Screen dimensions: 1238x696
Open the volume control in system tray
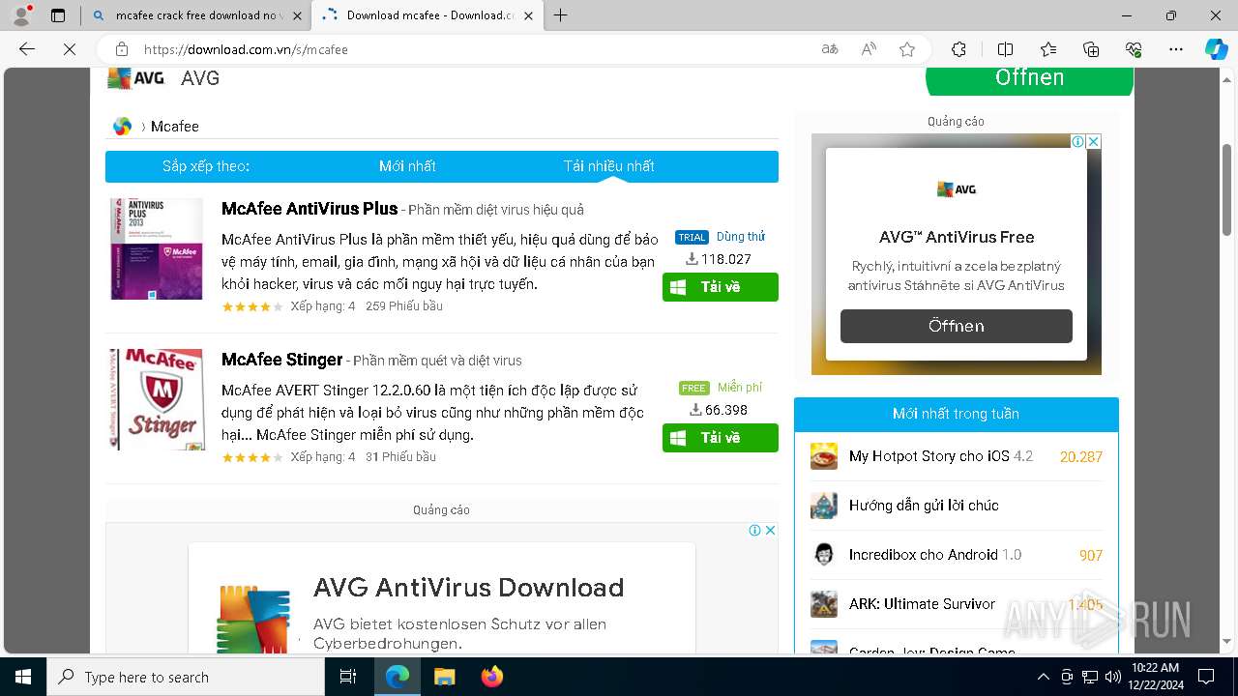coord(1112,677)
